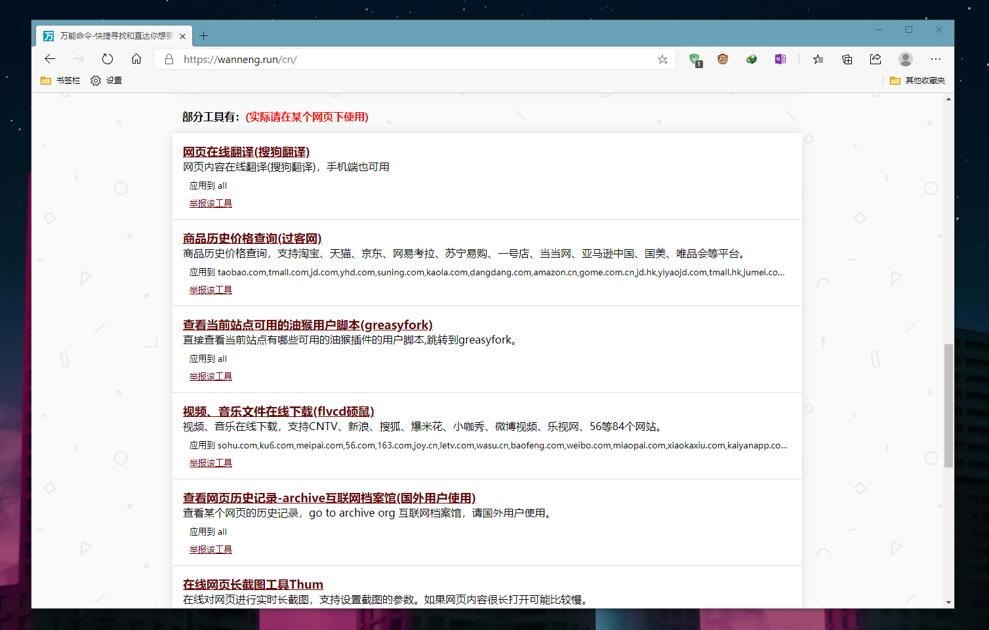989x630 pixels.
Task: Star the page to add favorite
Action: 662,59
